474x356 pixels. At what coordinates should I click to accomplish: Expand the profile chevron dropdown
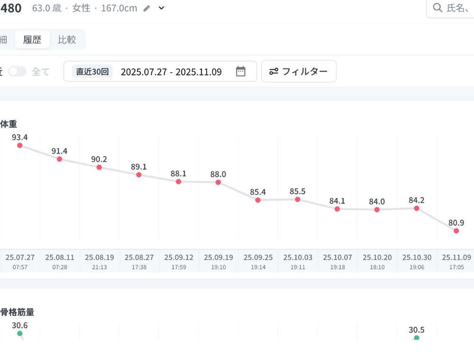pos(162,8)
